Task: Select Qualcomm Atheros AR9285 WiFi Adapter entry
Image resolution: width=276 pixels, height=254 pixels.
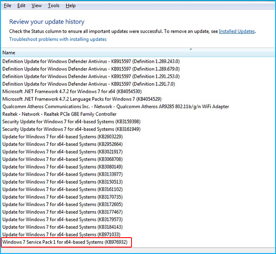Action: [x=116, y=107]
